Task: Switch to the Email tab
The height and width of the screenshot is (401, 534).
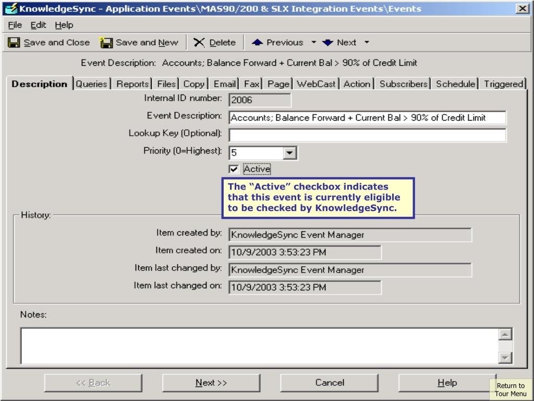Action: click(225, 84)
